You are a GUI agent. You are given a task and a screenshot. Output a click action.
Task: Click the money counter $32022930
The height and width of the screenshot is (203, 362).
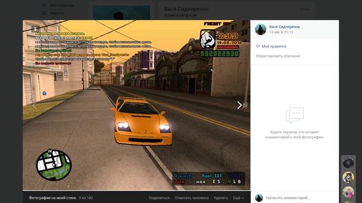[x=219, y=54]
